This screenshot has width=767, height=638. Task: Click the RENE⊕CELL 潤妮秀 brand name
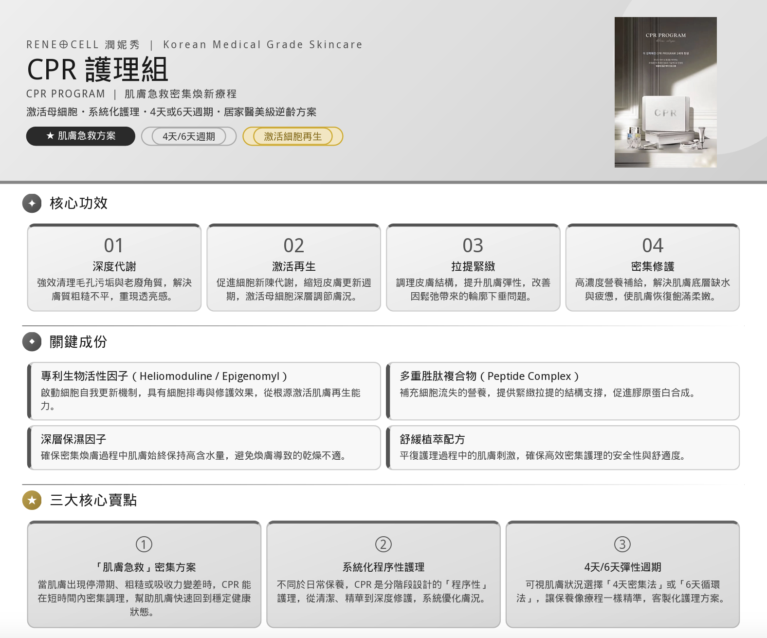(x=83, y=45)
